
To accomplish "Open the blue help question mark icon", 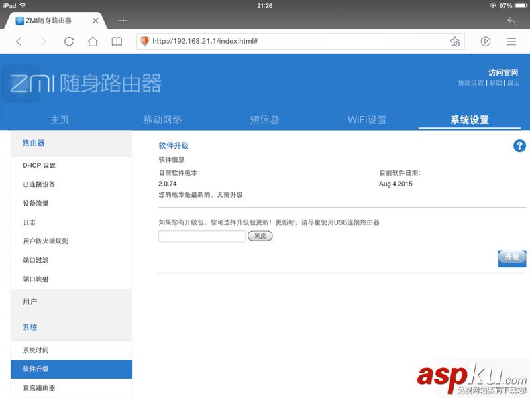I will pos(519,146).
